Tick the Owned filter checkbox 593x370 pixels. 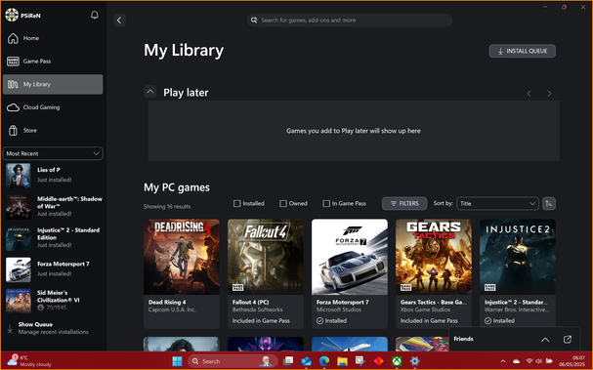pyautogui.click(x=283, y=204)
